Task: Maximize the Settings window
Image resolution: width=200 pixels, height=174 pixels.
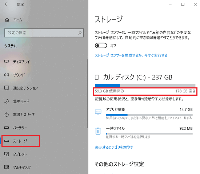Action: [x=183, y=4]
